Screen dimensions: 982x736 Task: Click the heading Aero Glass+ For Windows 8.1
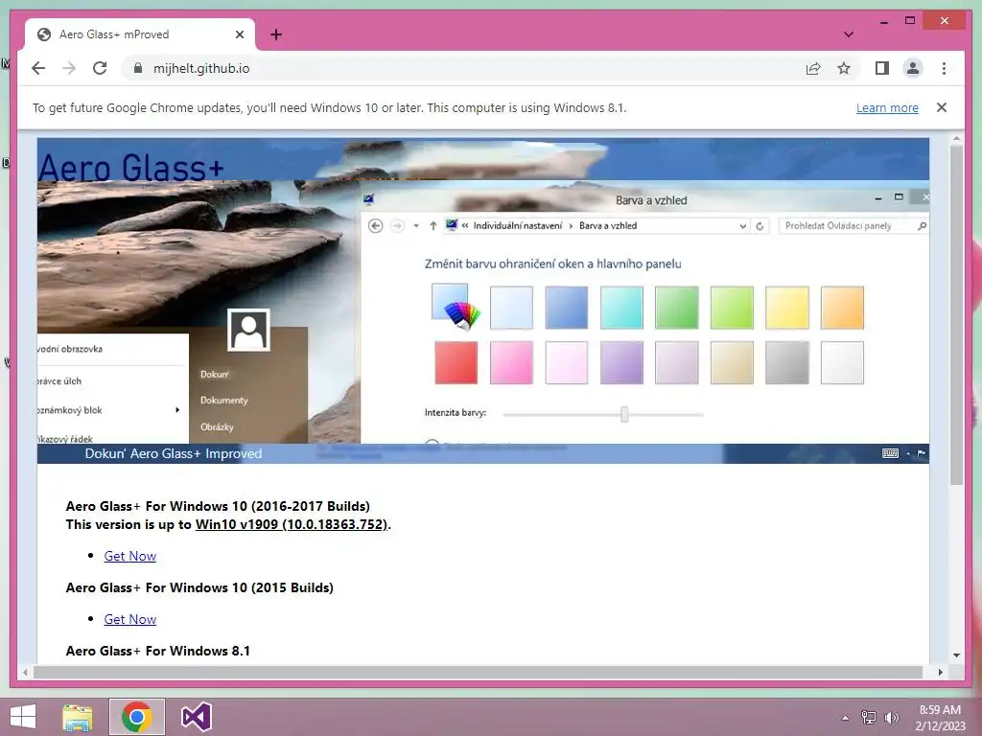tap(158, 651)
